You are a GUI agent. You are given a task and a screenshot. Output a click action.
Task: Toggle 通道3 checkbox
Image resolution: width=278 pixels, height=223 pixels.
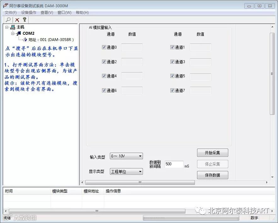(x=172, y=62)
